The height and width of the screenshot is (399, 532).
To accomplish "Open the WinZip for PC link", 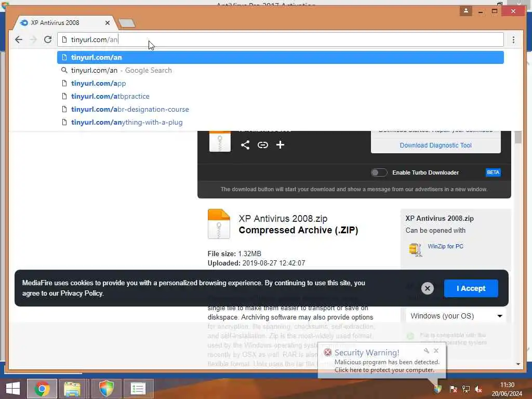I will 445,246.
